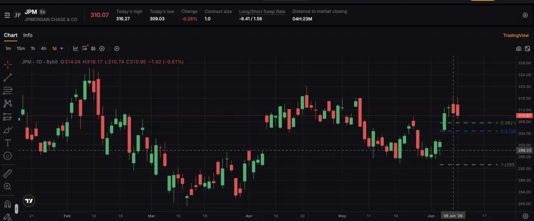The image size is (534, 221).
Task: Click the JPM · 1D · Bybit chart legend
Action: pos(40,62)
